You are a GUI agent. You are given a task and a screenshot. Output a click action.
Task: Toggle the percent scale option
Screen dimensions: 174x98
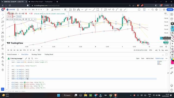tap(160, 50)
